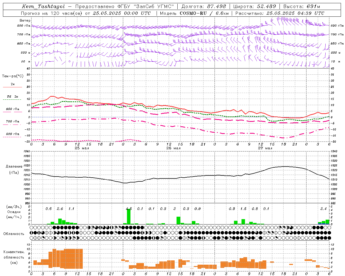The width and height of the screenshot is (345, 276).
Task: Click '700 гПа' in the temperature legend
Action: click(x=12, y=122)
